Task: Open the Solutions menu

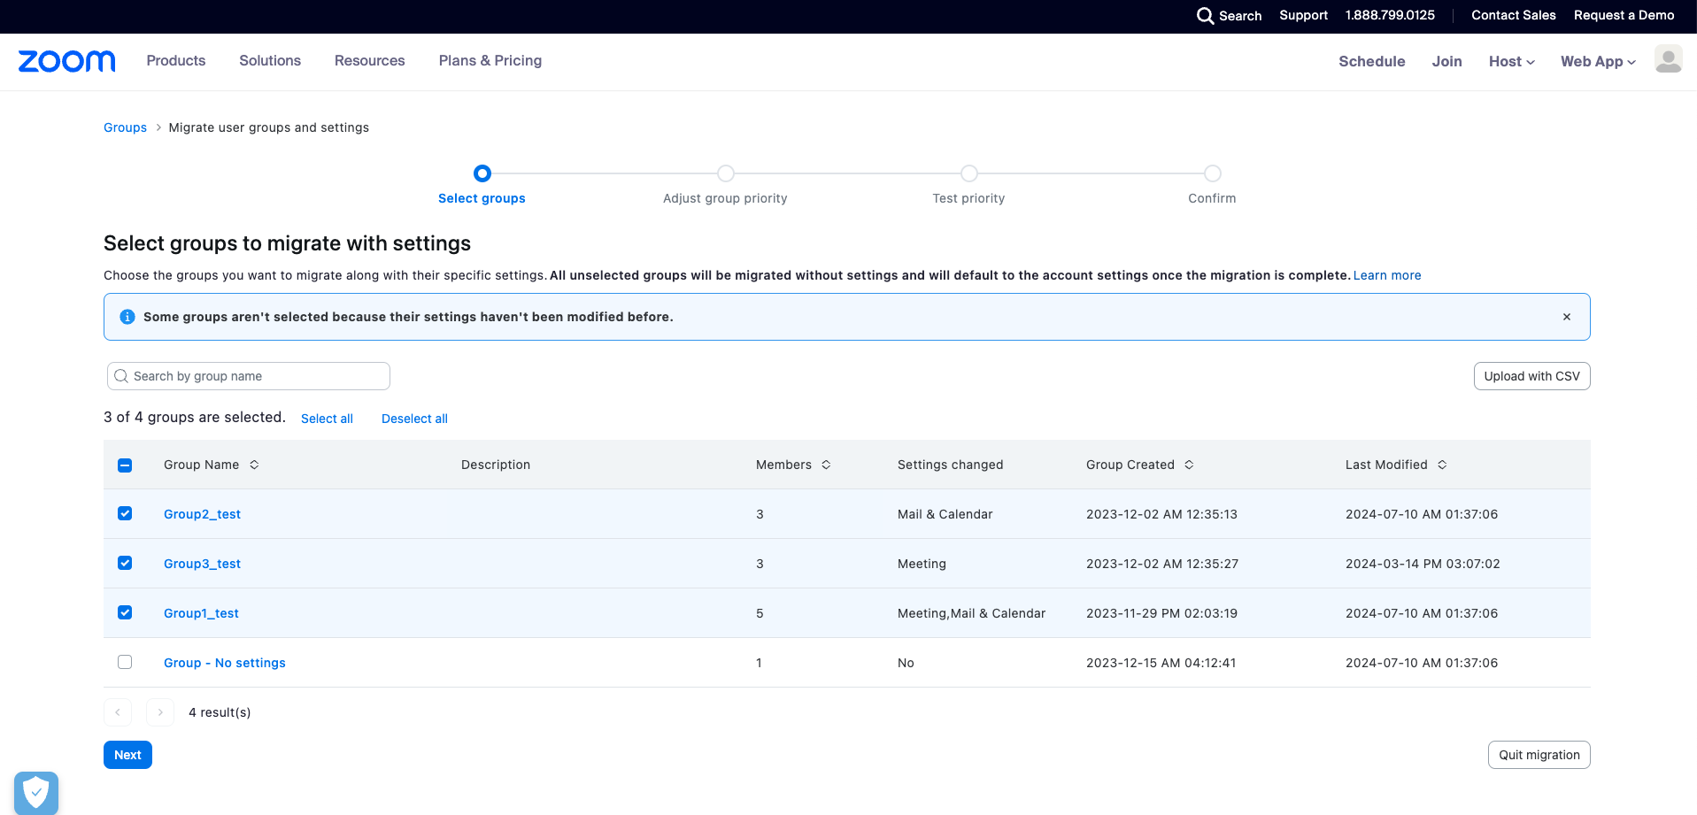Action: pos(270,60)
